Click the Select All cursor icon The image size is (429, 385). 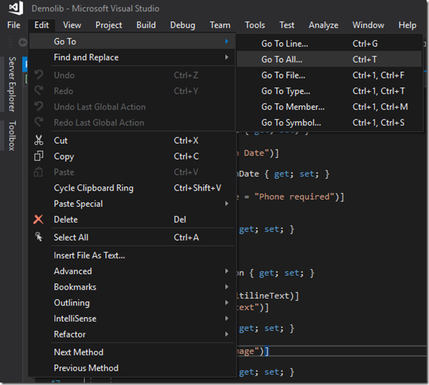pos(39,237)
